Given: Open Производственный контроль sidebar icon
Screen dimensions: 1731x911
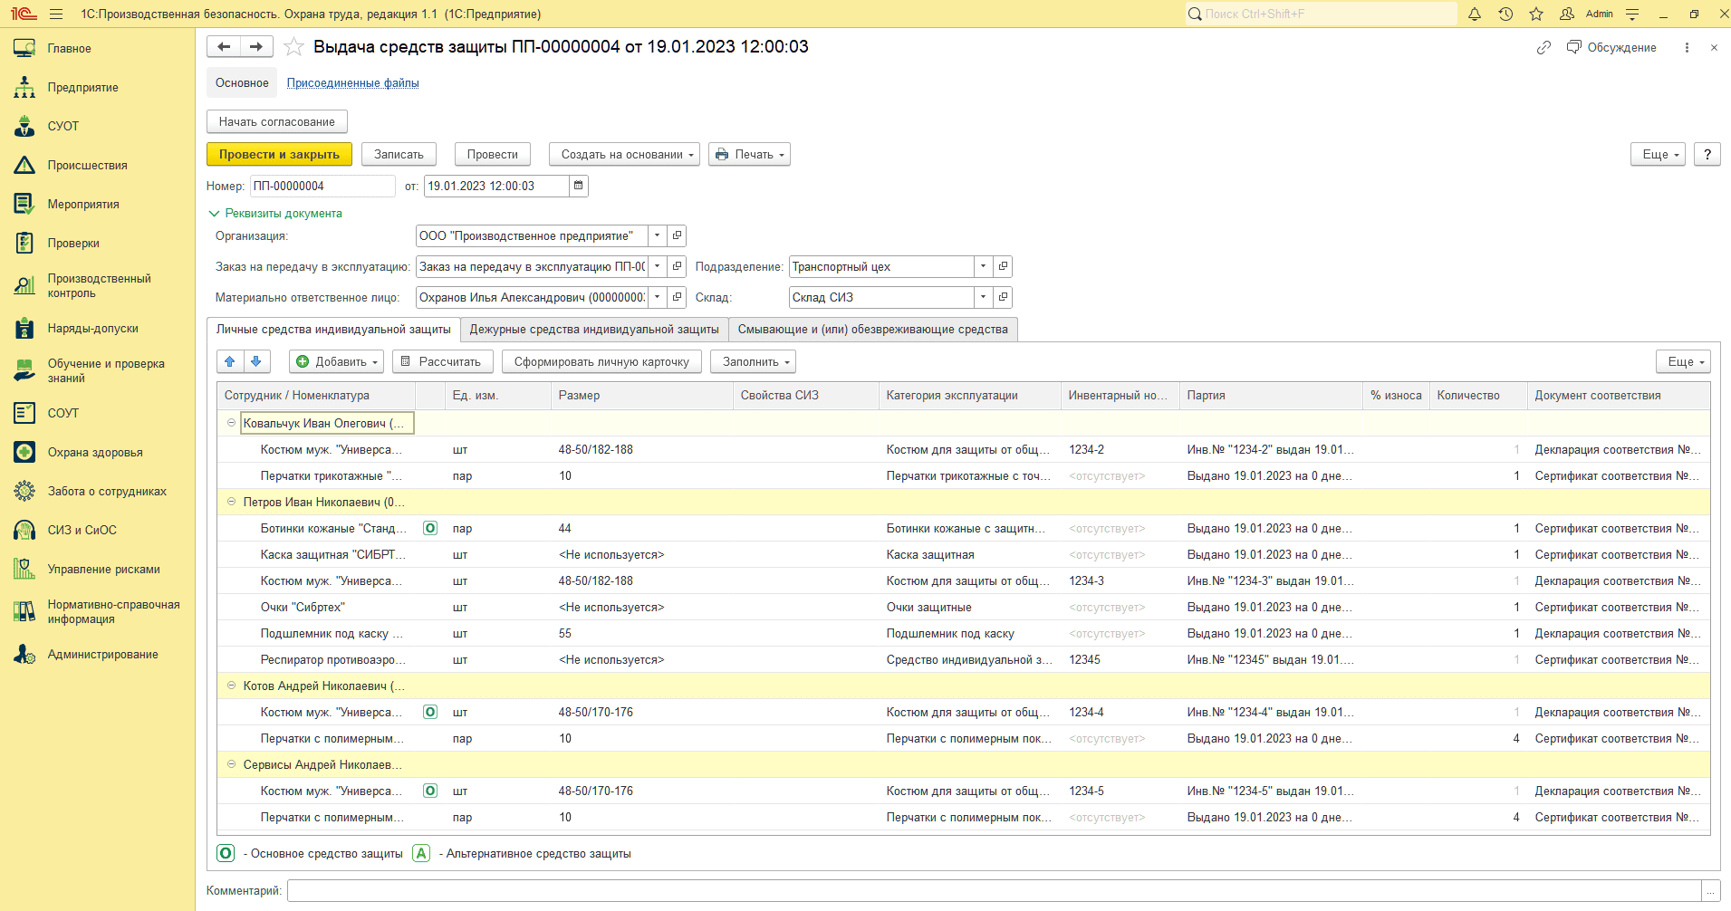Looking at the screenshot, I should pos(24,285).
